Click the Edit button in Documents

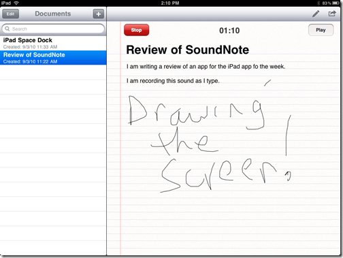(10, 14)
